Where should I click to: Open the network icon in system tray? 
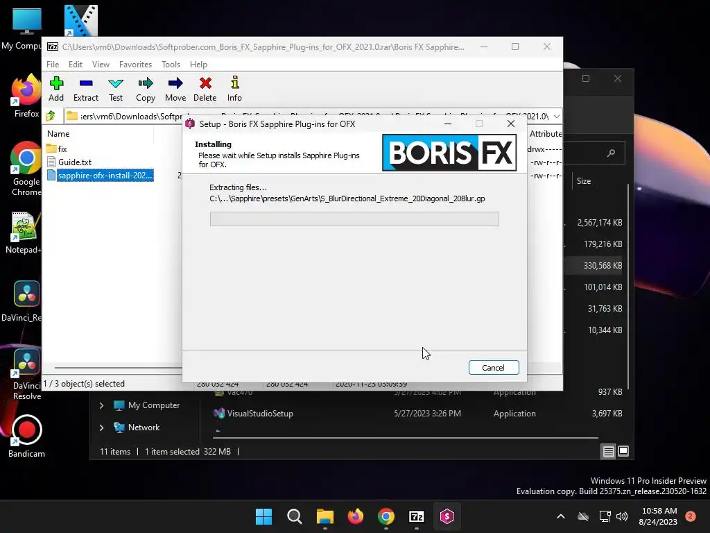pyautogui.click(x=605, y=516)
